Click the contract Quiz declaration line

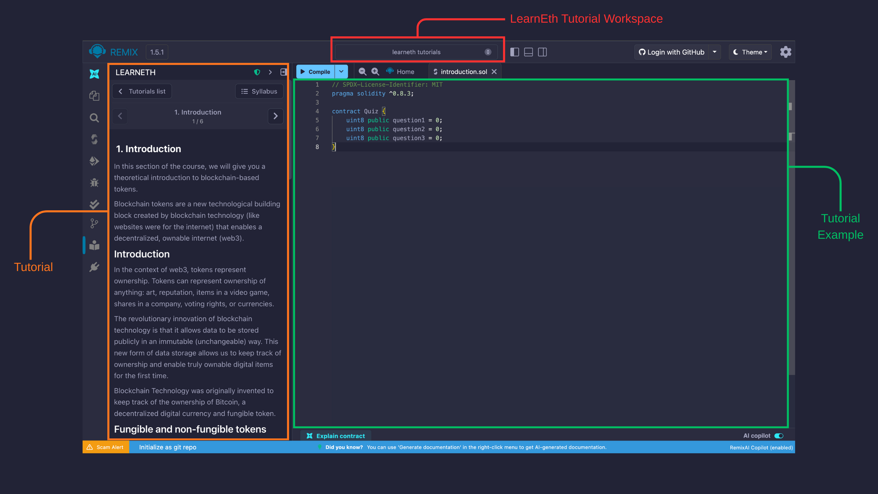[x=359, y=111]
